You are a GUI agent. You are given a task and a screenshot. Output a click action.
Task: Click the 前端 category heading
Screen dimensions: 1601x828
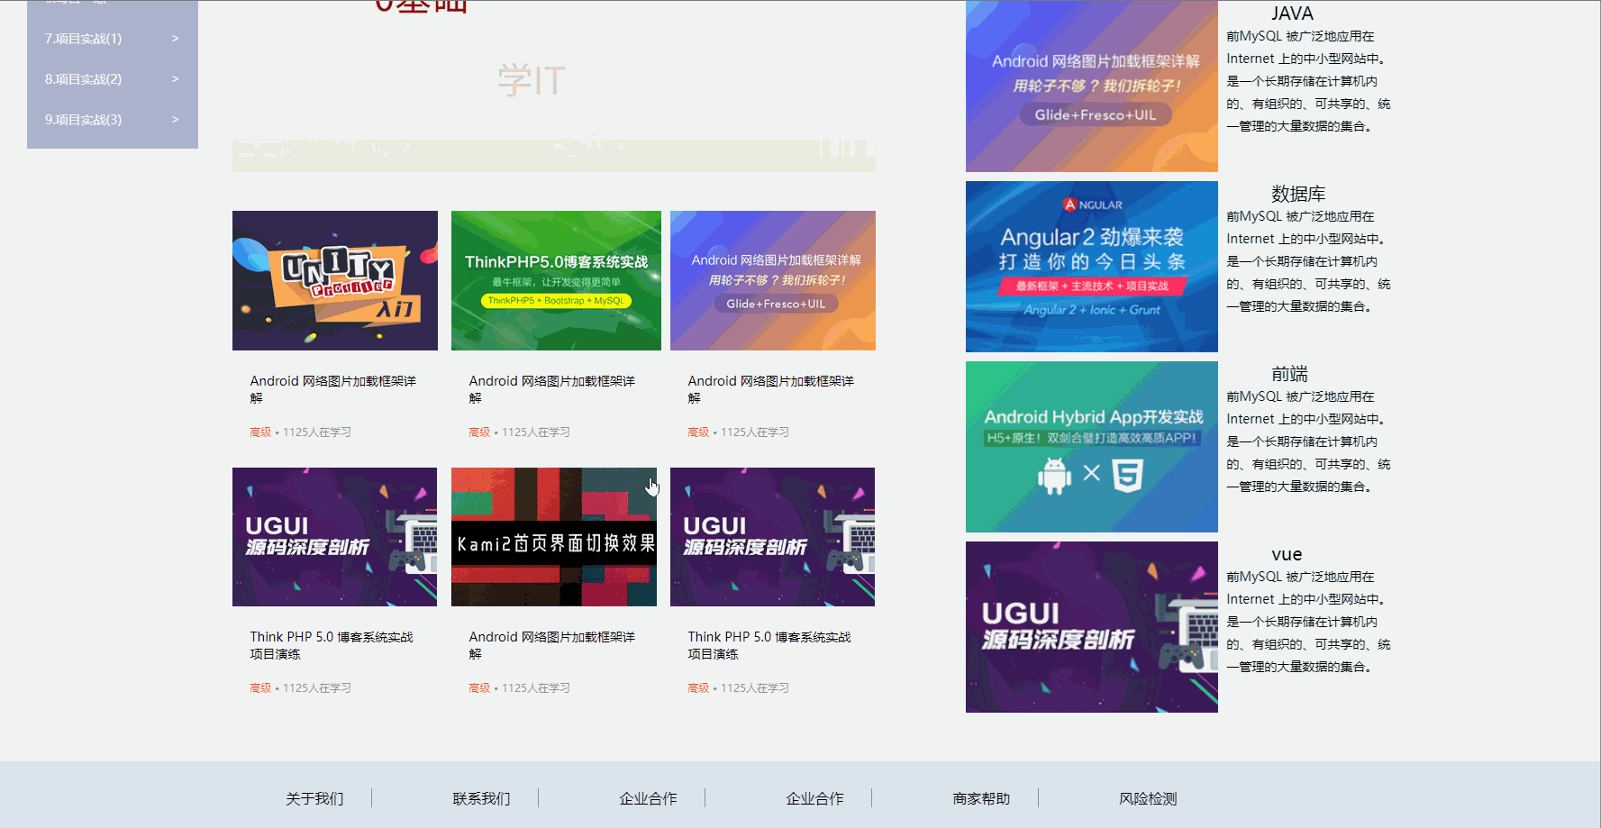click(x=1289, y=374)
